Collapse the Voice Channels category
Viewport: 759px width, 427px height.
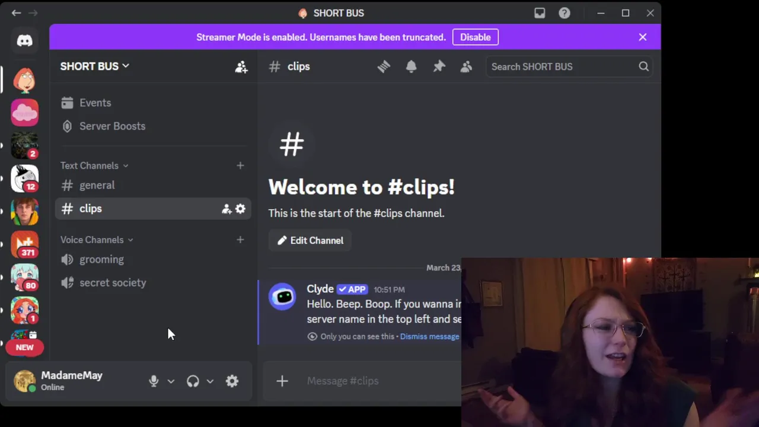(x=97, y=240)
